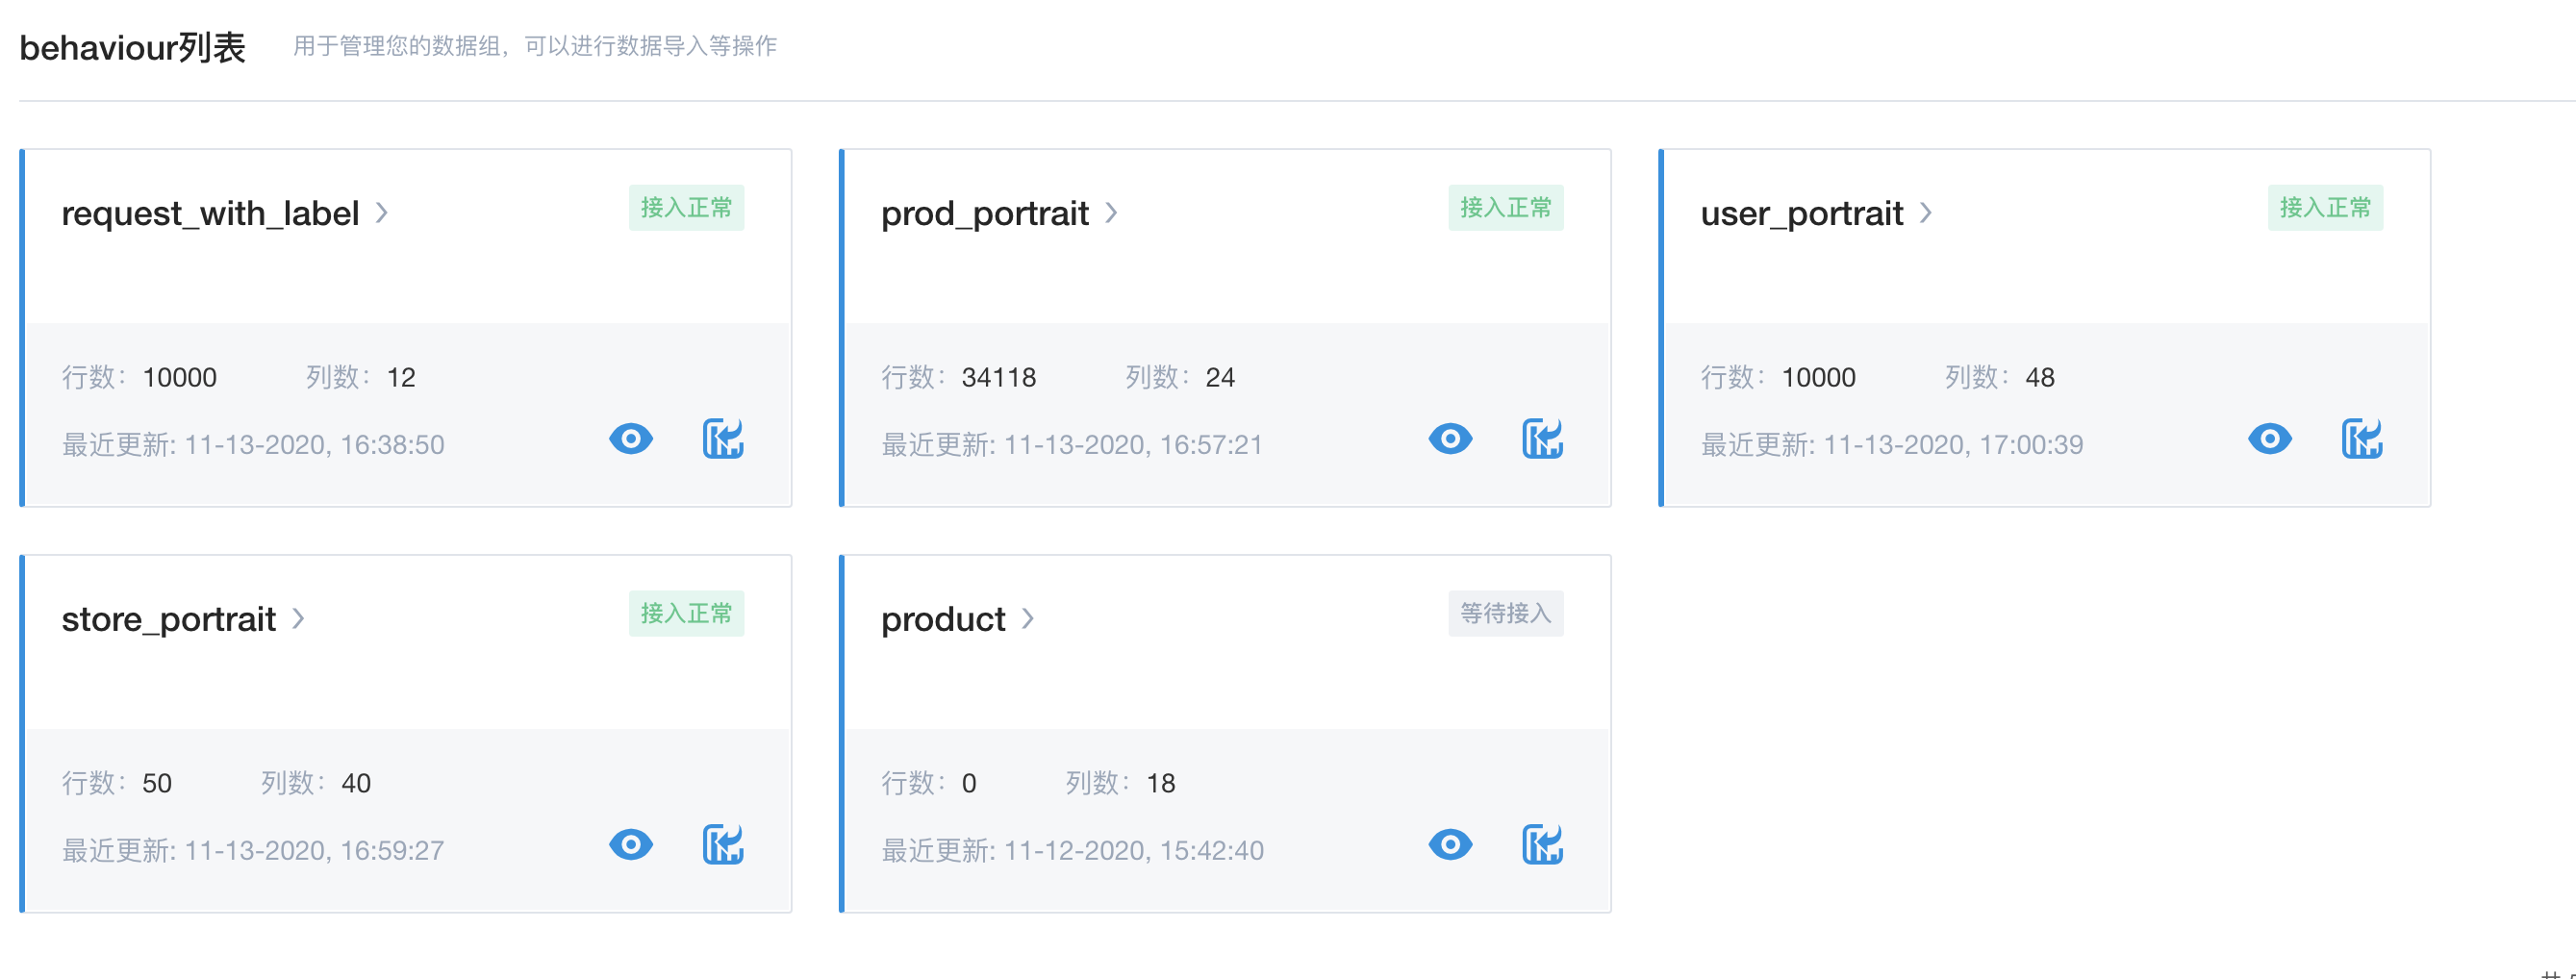Import data into user_portrait card
The image size is (2576, 979).
2362,439
